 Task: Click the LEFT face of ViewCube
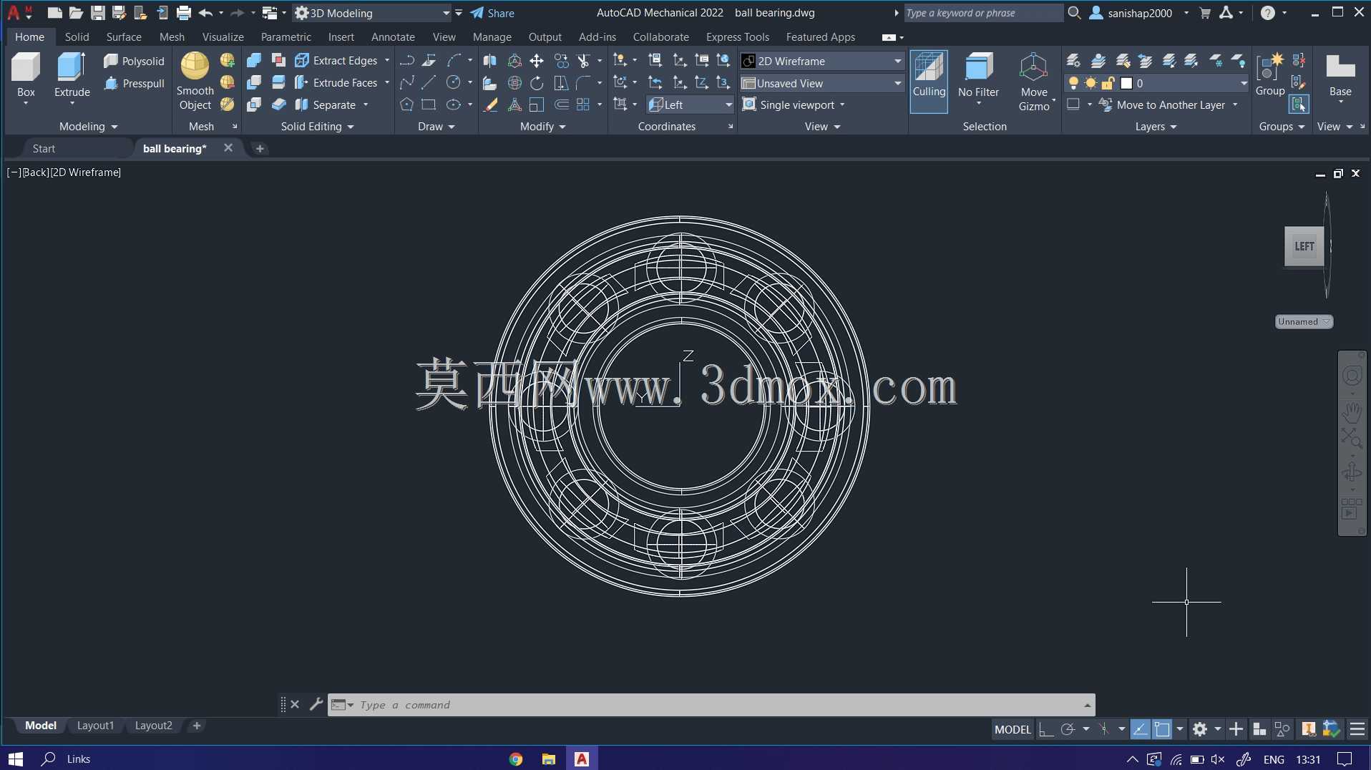[1304, 246]
